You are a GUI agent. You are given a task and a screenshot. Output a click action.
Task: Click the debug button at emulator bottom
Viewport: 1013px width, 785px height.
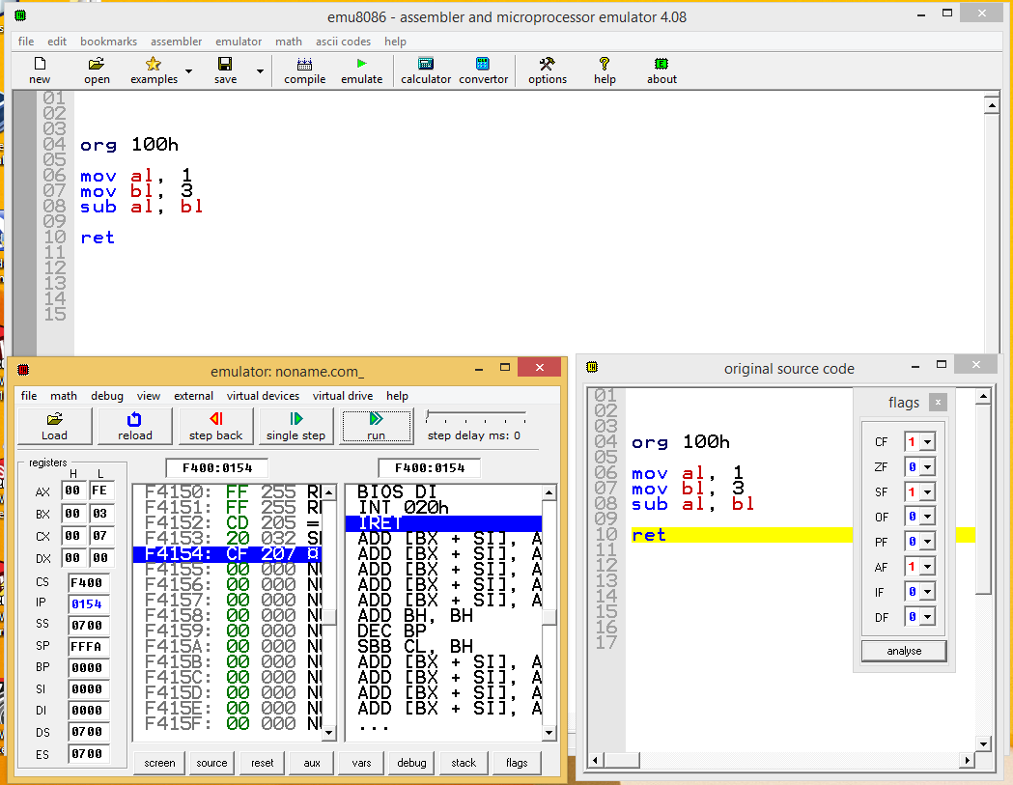(411, 763)
